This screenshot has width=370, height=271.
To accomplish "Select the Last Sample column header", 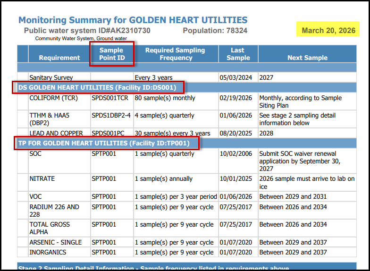I will pyautogui.click(x=238, y=54).
